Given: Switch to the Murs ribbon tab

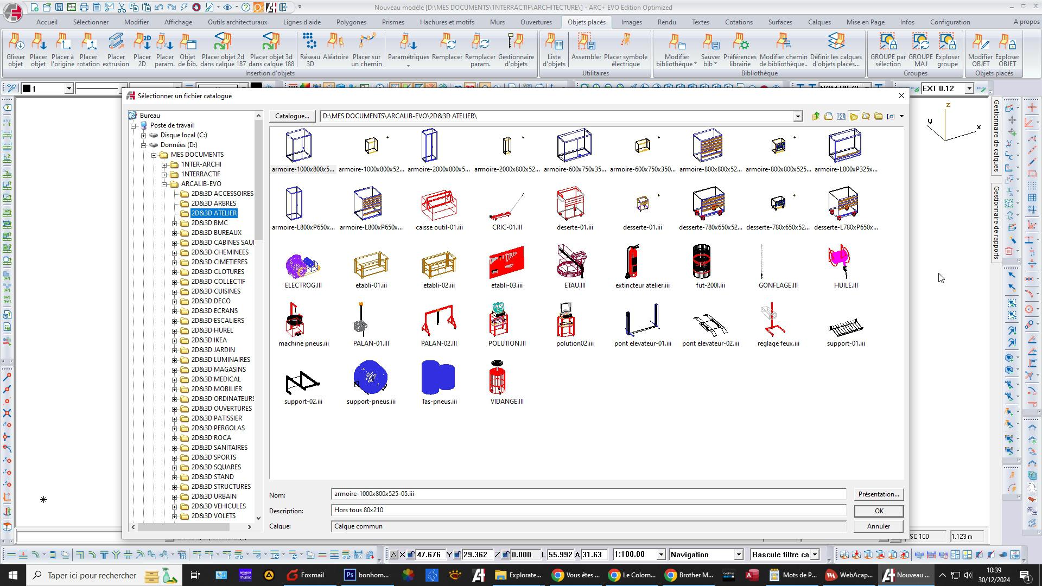Looking at the screenshot, I should click(x=497, y=22).
